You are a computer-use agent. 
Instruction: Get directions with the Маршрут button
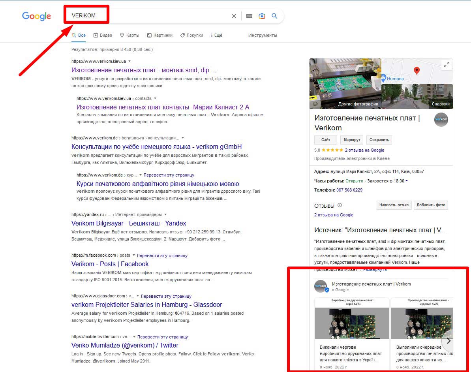[x=352, y=140]
